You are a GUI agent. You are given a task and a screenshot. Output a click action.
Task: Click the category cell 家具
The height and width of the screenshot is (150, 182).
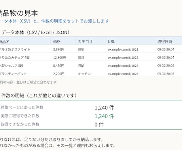click(81, 58)
